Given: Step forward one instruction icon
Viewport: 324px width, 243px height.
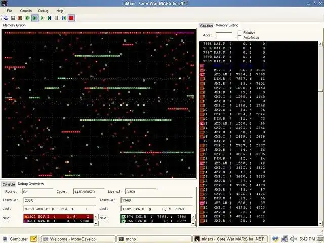Looking at the screenshot, I should (50, 18).
